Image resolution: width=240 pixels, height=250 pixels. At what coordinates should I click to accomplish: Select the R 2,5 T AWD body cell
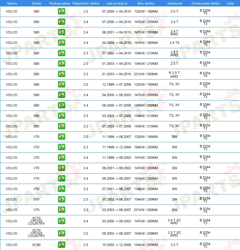(x=174, y=74)
